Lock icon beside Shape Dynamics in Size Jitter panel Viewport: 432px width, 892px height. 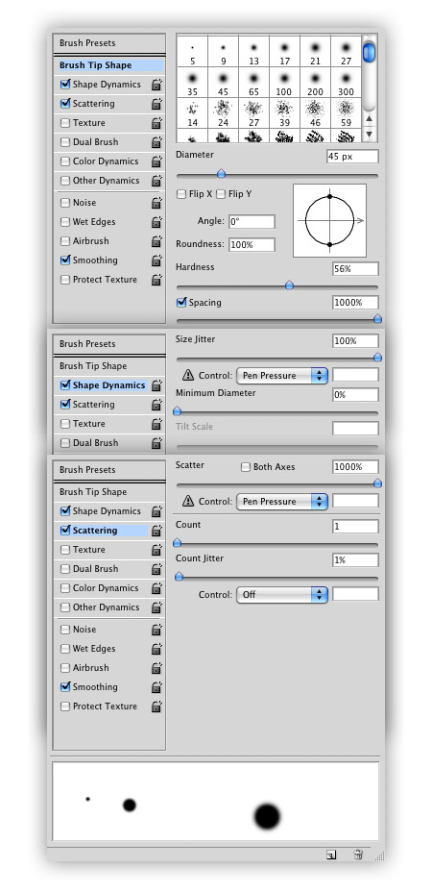point(156,385)
